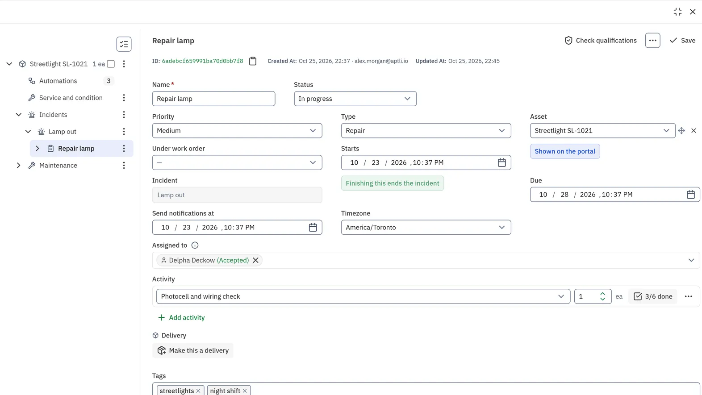Image resolution: width=702 pixels, height=395 pixels.
Task: Click the activity quantity stepper arrows
Action: [x=602, y=296]
